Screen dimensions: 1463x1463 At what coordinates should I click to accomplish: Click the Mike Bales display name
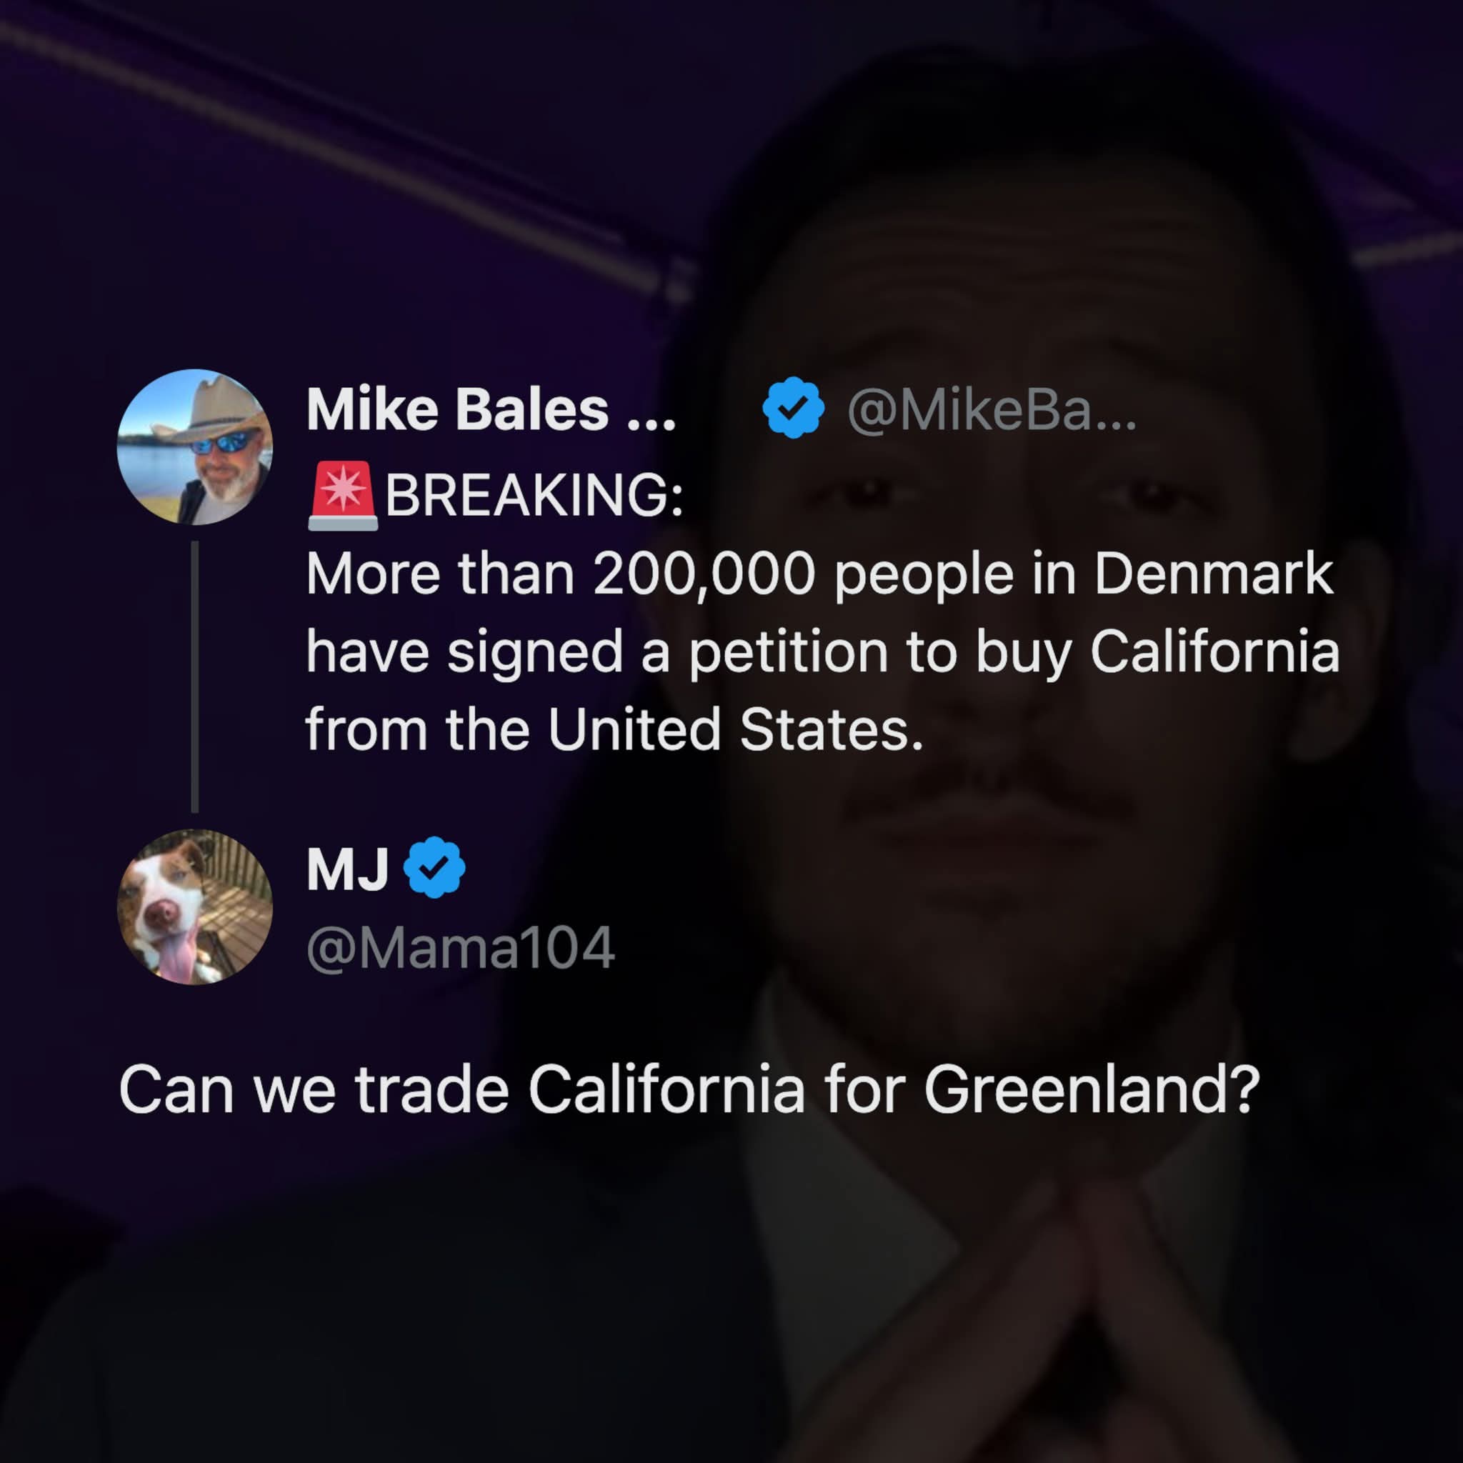(457, 409)
